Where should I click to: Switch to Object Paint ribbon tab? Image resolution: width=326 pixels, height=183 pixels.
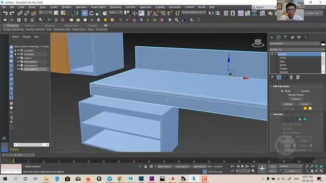[x=71, y=25]
